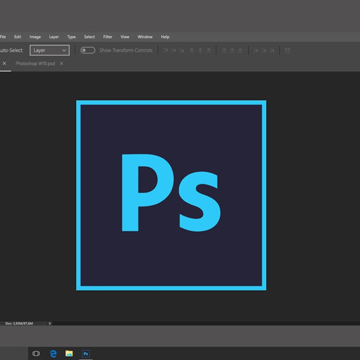
Task: Click the Distribute top edges icon
Action: (224, 50)
